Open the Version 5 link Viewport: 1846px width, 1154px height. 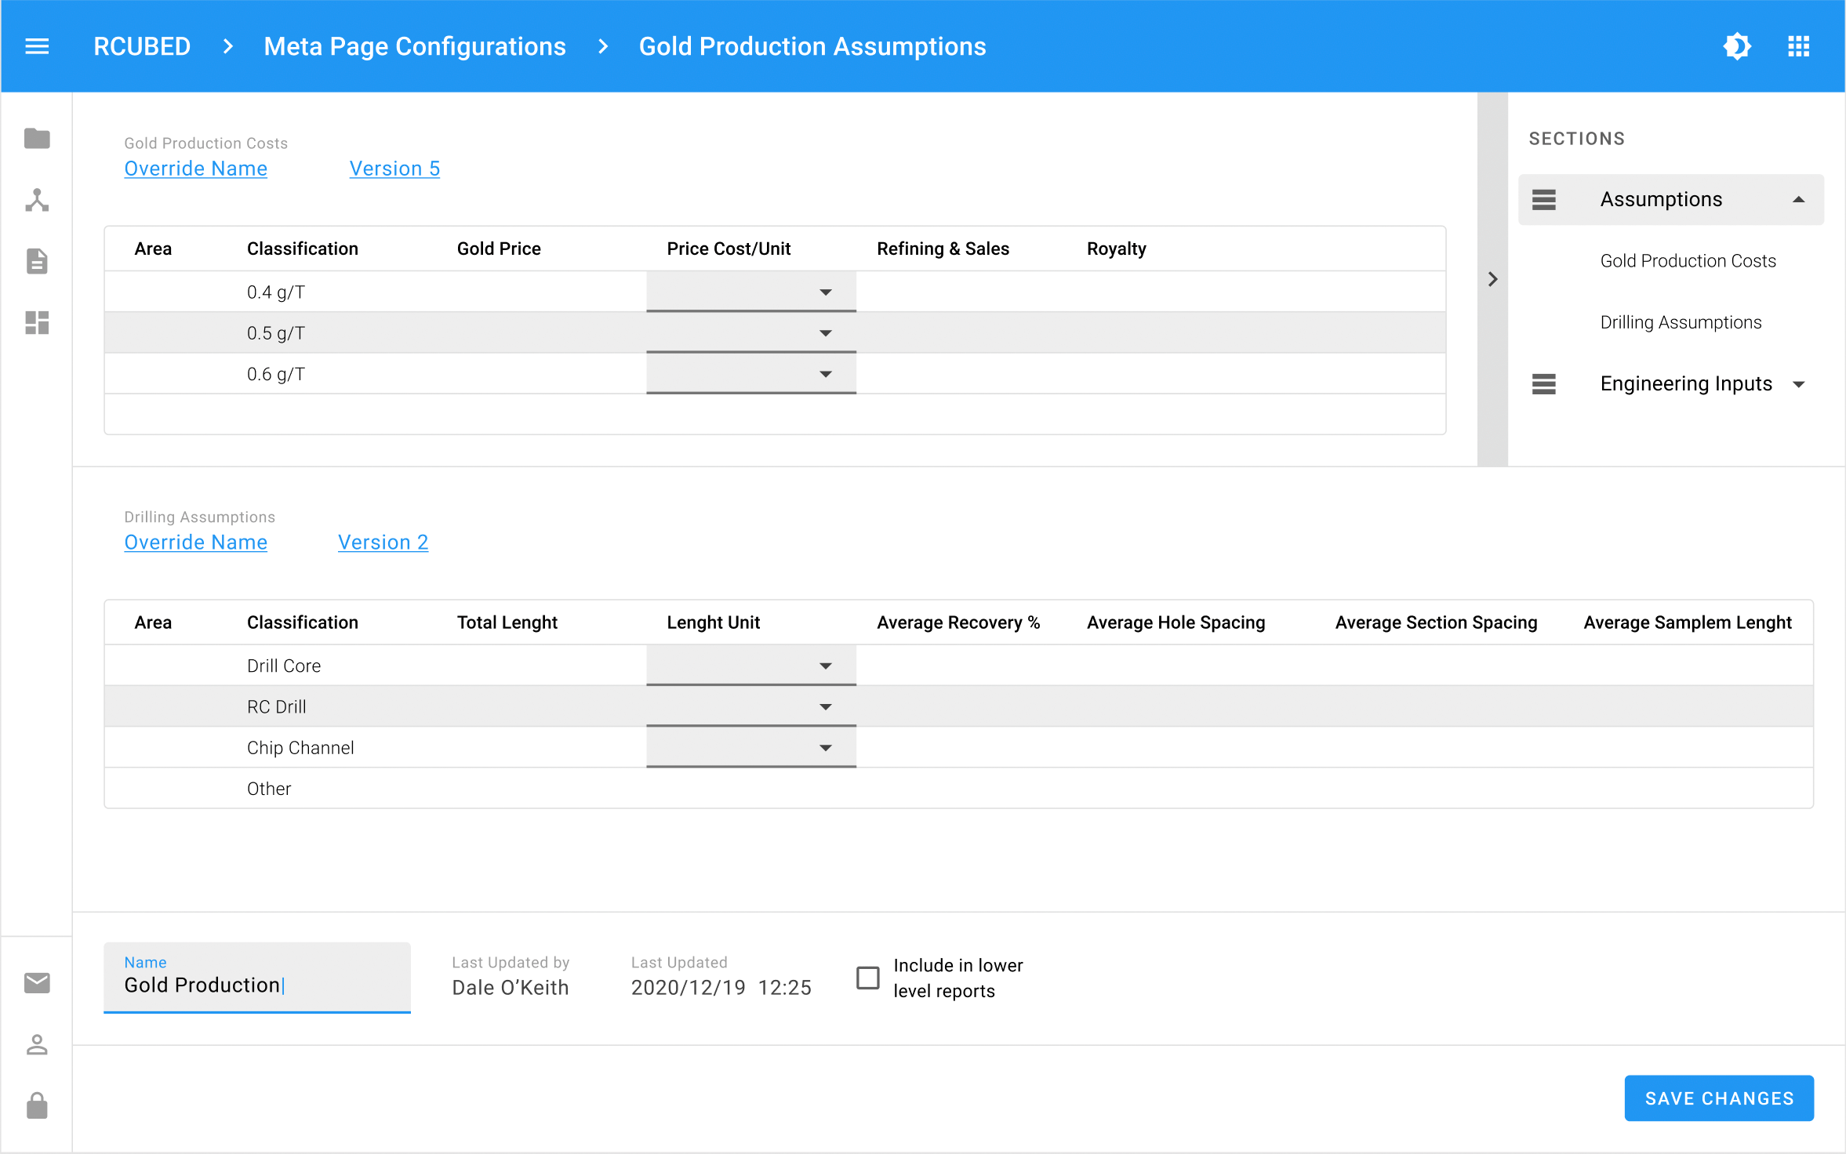tap(394, 169)
